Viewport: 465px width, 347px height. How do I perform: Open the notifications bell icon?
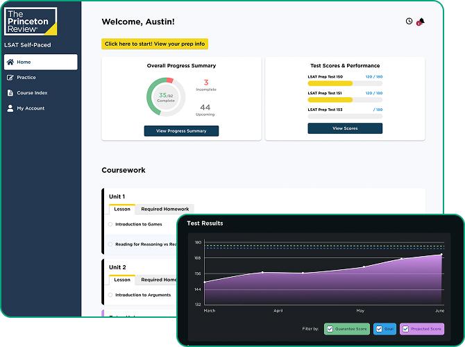pyautogui.click(x=421, y=22)
